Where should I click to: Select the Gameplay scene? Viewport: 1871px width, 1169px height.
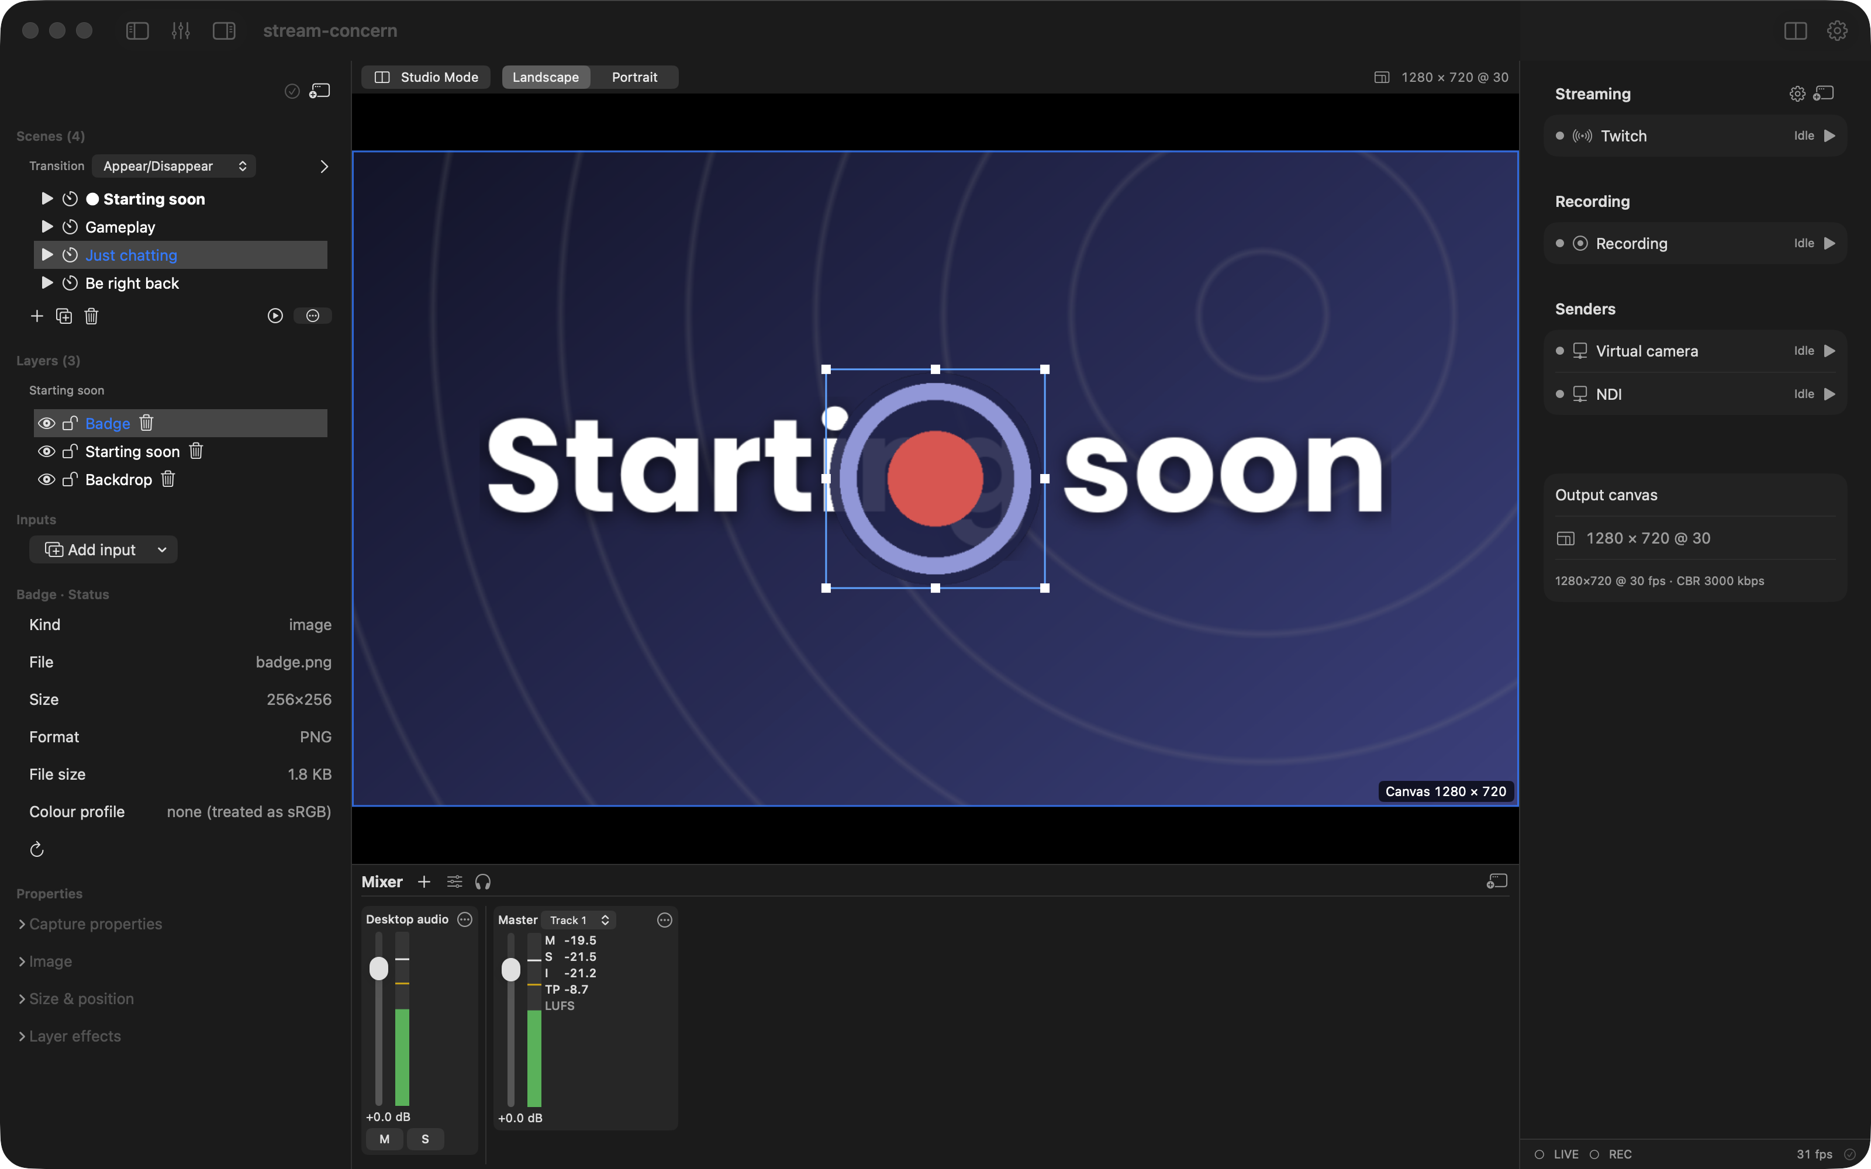tap(181, 227)
